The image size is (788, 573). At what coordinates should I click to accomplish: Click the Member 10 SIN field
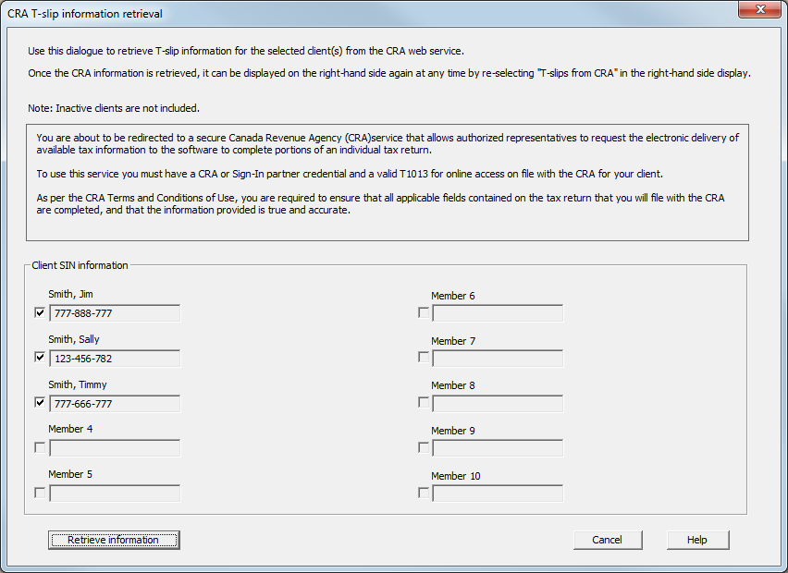[498, 494]
